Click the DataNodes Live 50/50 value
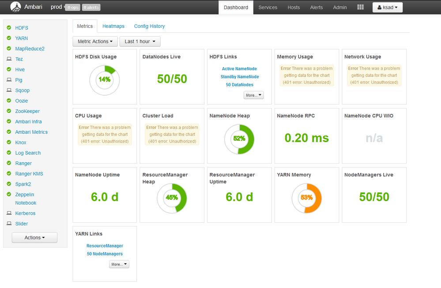441x288 pixels. point(172,79)
